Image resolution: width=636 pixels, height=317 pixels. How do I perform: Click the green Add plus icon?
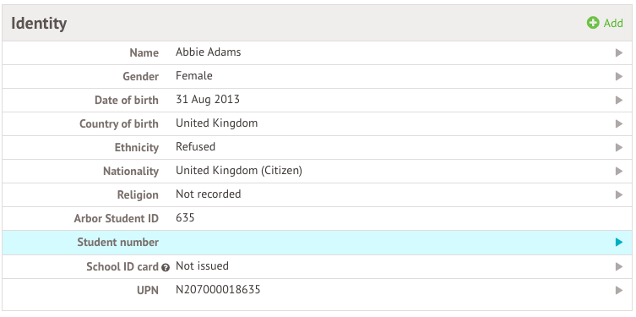click(593, 23)
